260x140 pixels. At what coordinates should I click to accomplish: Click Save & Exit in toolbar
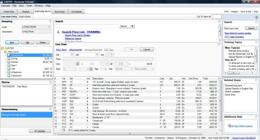click(246, 12)
